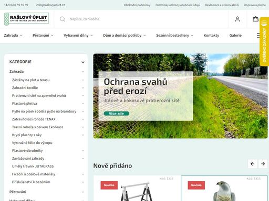The image size is (269, 201).
Task: Open Plastové obrubníky category
Action: coord(27,151)
